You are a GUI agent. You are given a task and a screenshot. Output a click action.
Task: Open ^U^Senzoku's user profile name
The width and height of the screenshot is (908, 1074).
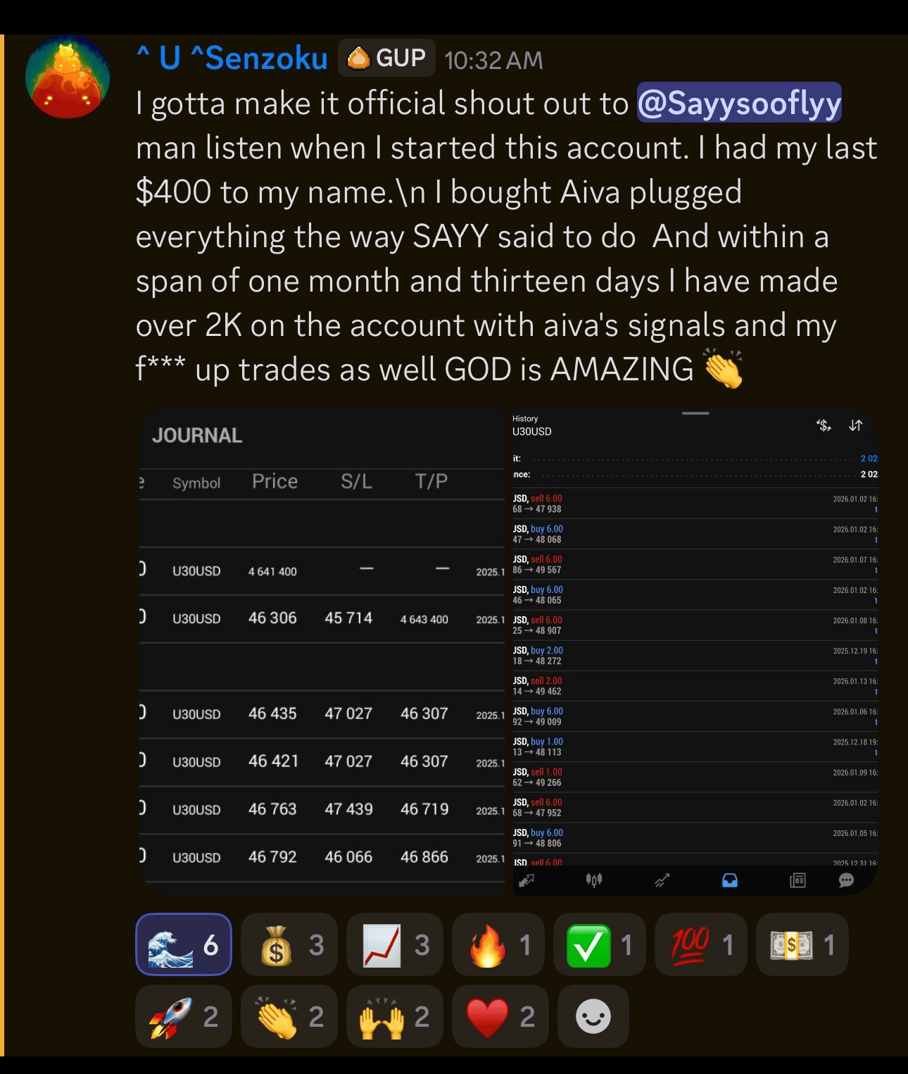tap(232, 58)
